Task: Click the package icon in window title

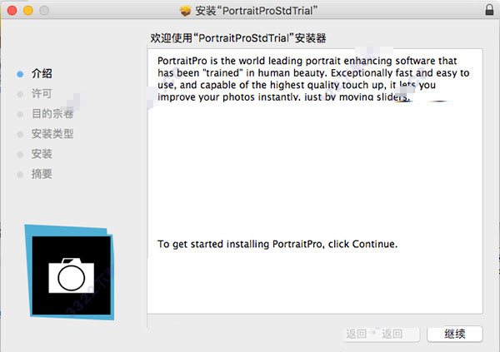Action: (185, 11)
